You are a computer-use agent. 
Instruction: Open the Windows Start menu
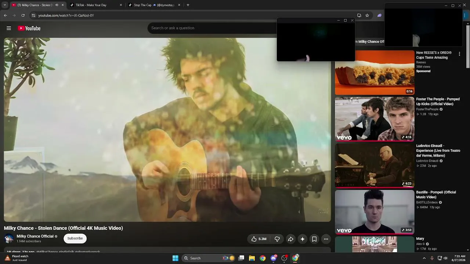tap(176, 258)
